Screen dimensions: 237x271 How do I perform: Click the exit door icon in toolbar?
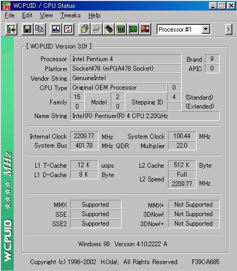pyautogui.click(x=11, y=30)
